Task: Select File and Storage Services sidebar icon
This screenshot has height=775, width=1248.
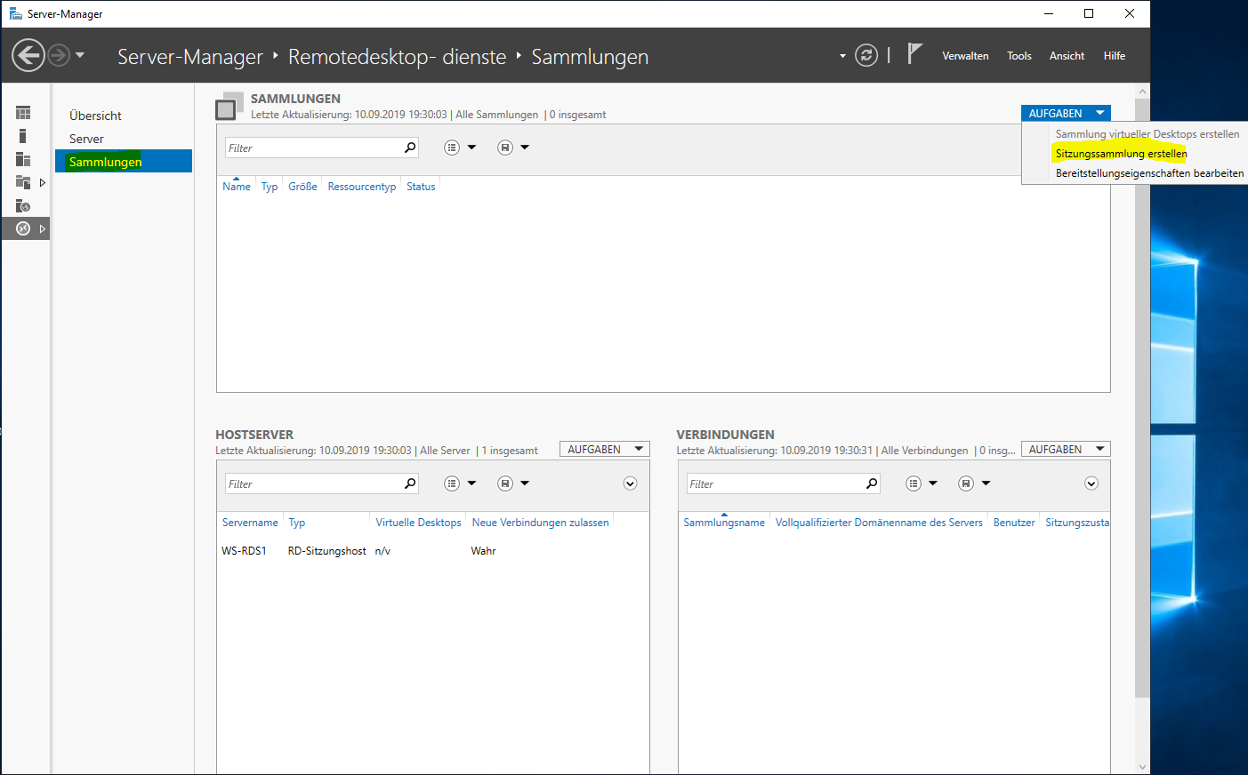Action: [x=23, y=182]
